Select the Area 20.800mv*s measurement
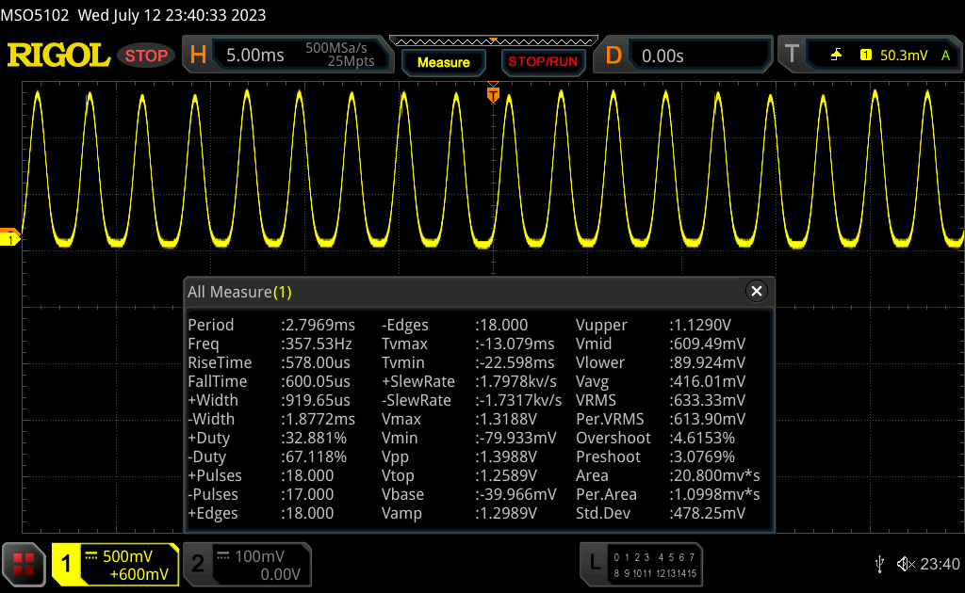The height and width of the screenshot is (593, 965). [x=668, y=475]
